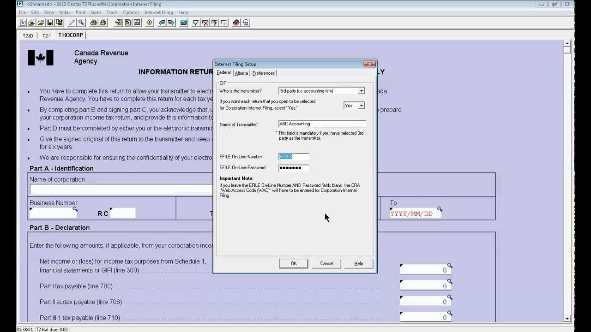
Task: Switch to the Federal tab
Action: [x=223, y=72]
